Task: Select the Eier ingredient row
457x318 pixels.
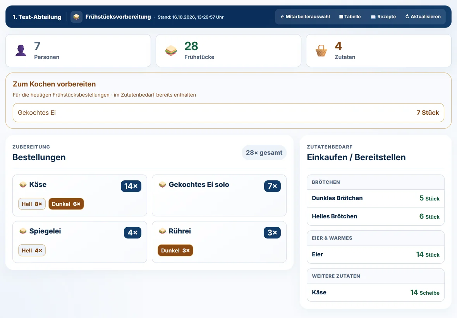Action: point(376,254)
